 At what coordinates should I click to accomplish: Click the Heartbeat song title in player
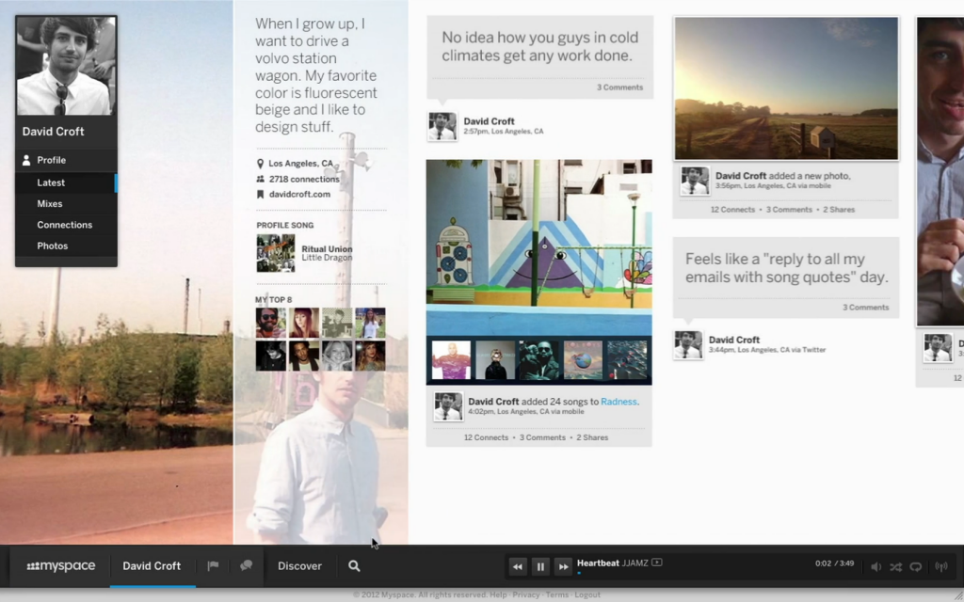coord(598,562)
